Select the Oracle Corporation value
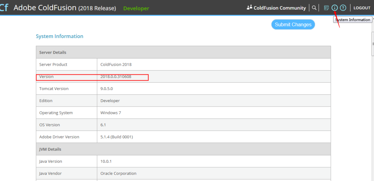Viewport: 374px width, 181px height. [118, 173]
